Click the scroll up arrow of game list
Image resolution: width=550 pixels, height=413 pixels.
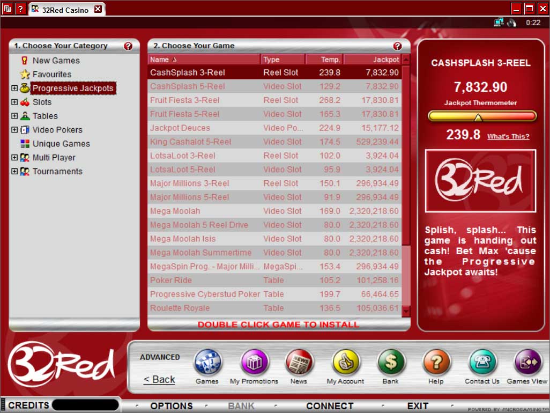point(406,60)
